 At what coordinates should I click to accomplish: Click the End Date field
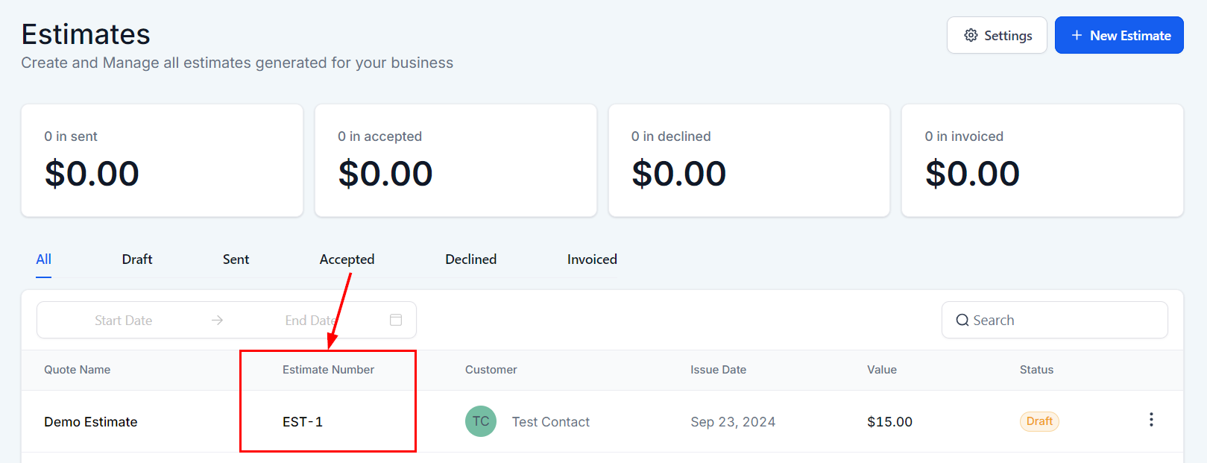click(x=311, y=320)
